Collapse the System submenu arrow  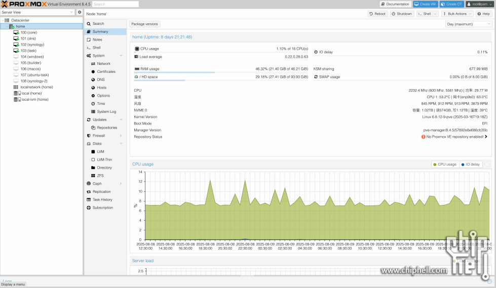(x=121, y=56)
